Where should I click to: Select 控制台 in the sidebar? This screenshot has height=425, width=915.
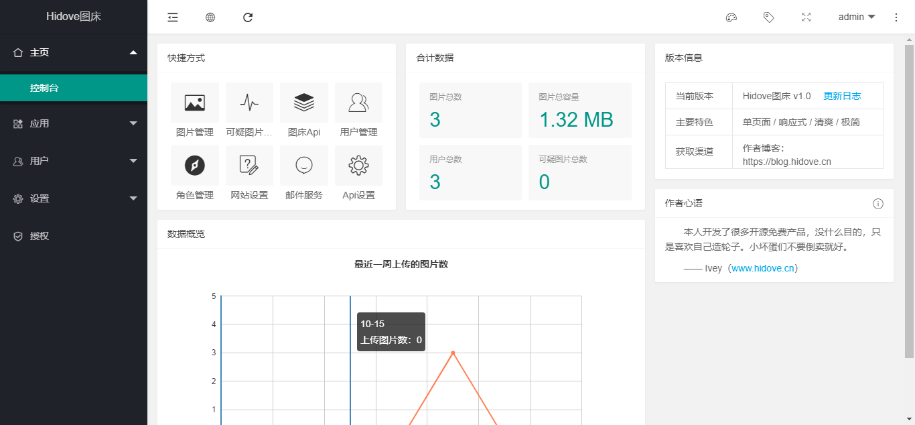(x=74, y=88)
